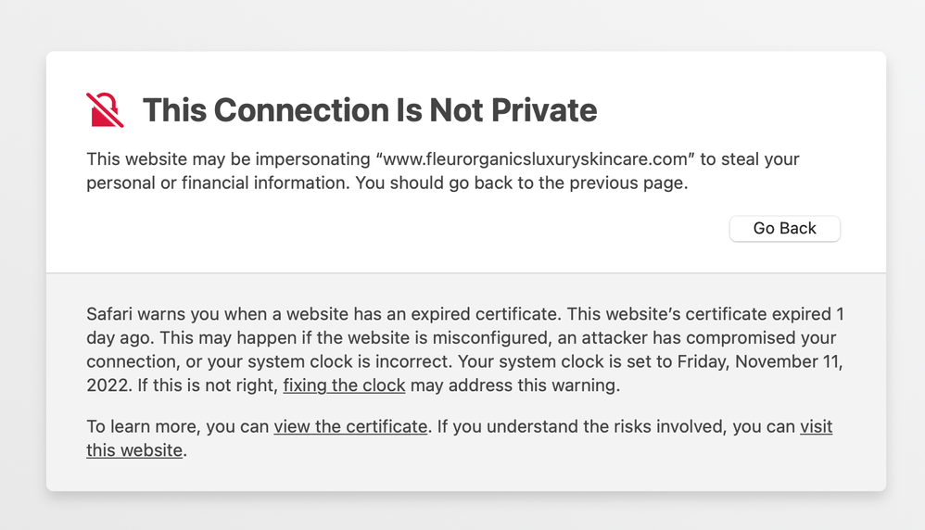Follow the "view the certificate" link
925x530 pixels.
tap(350, 427)
